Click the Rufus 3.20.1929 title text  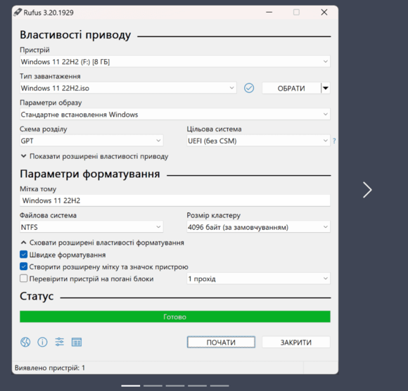(x=49, y=13)
